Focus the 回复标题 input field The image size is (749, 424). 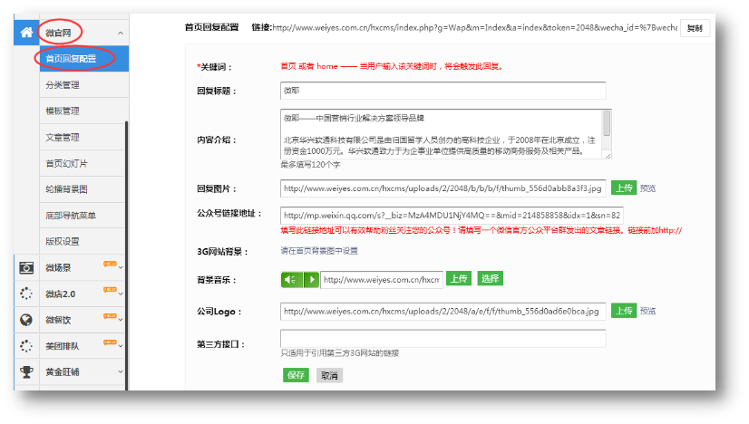click(443, 91)
